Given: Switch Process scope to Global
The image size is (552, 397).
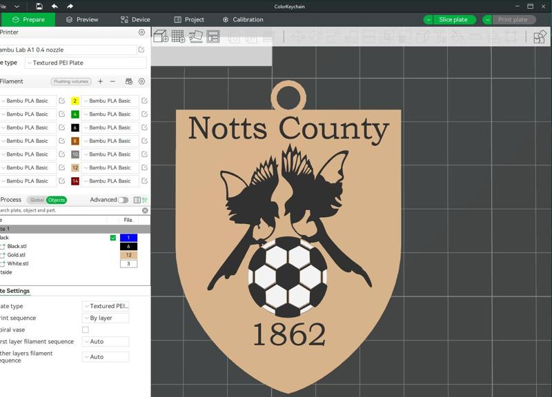Looking at the screenshot, I should 37,200.
